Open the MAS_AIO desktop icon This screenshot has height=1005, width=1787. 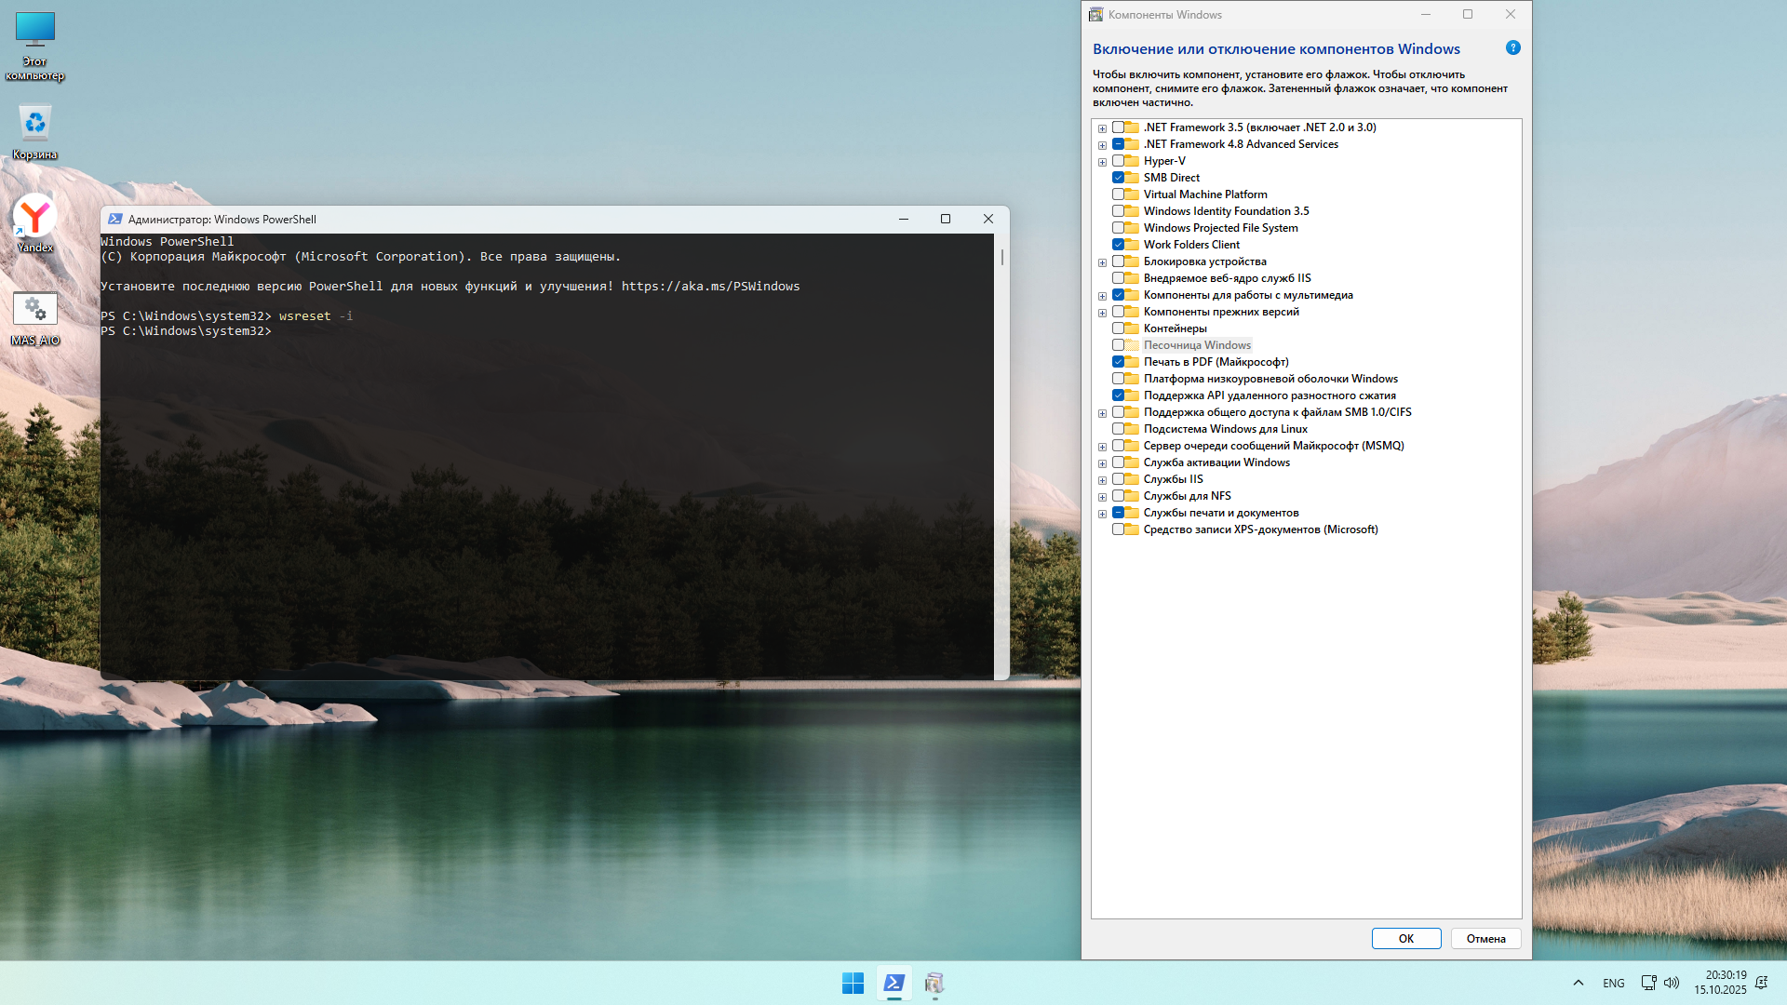pos(34,308)
